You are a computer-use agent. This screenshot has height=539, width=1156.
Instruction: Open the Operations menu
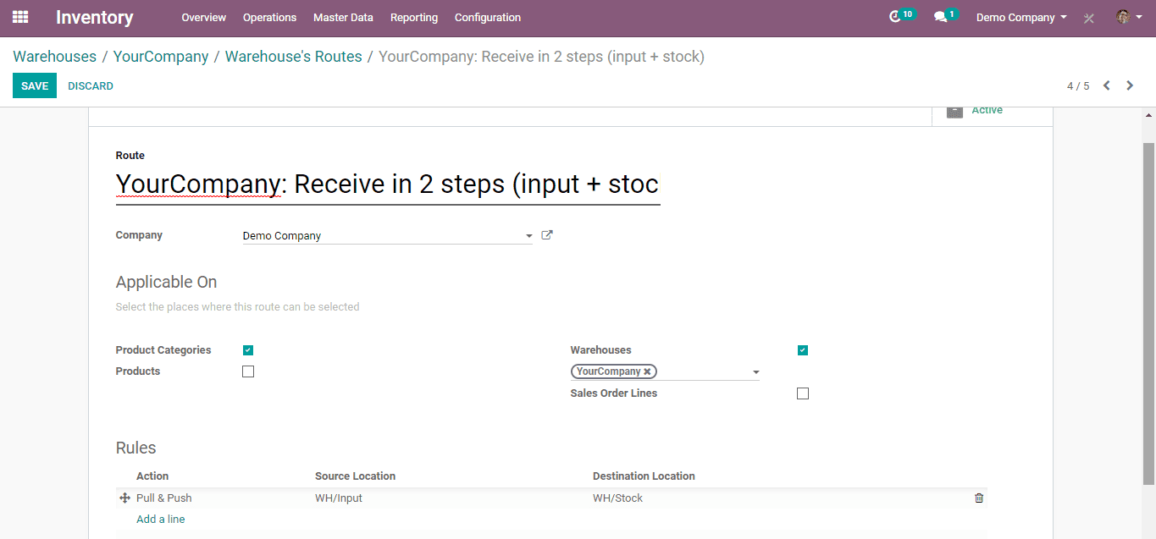tap(269, 17)
